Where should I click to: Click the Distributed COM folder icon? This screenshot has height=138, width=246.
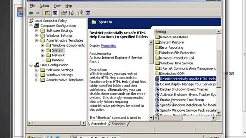[x=157, y=73]
